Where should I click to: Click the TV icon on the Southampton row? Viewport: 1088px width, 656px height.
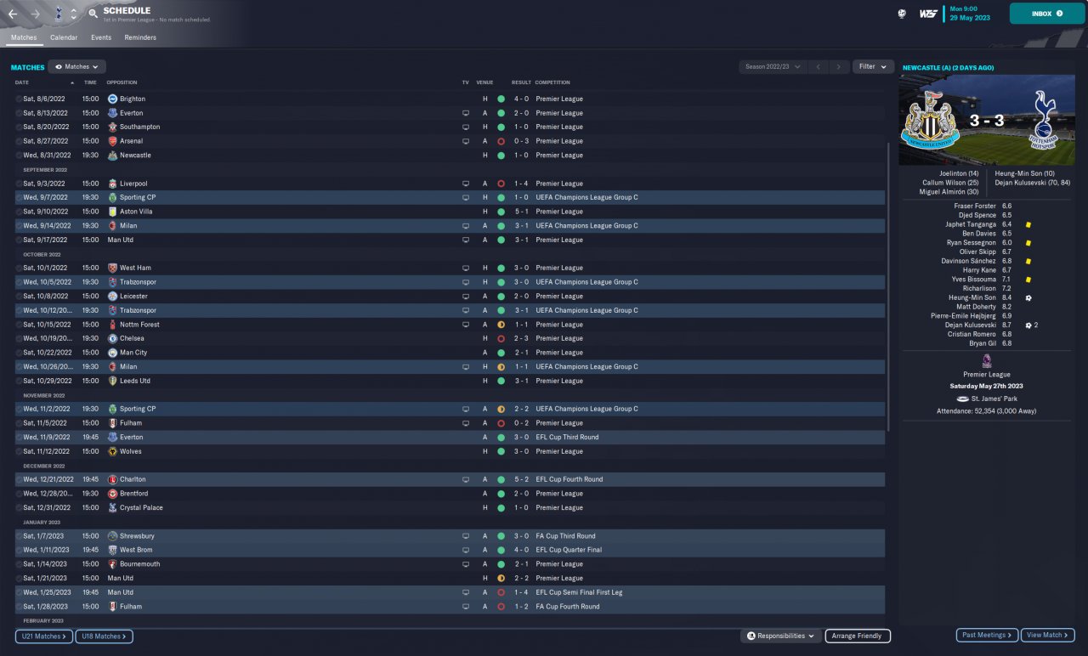tap(466, 127)
